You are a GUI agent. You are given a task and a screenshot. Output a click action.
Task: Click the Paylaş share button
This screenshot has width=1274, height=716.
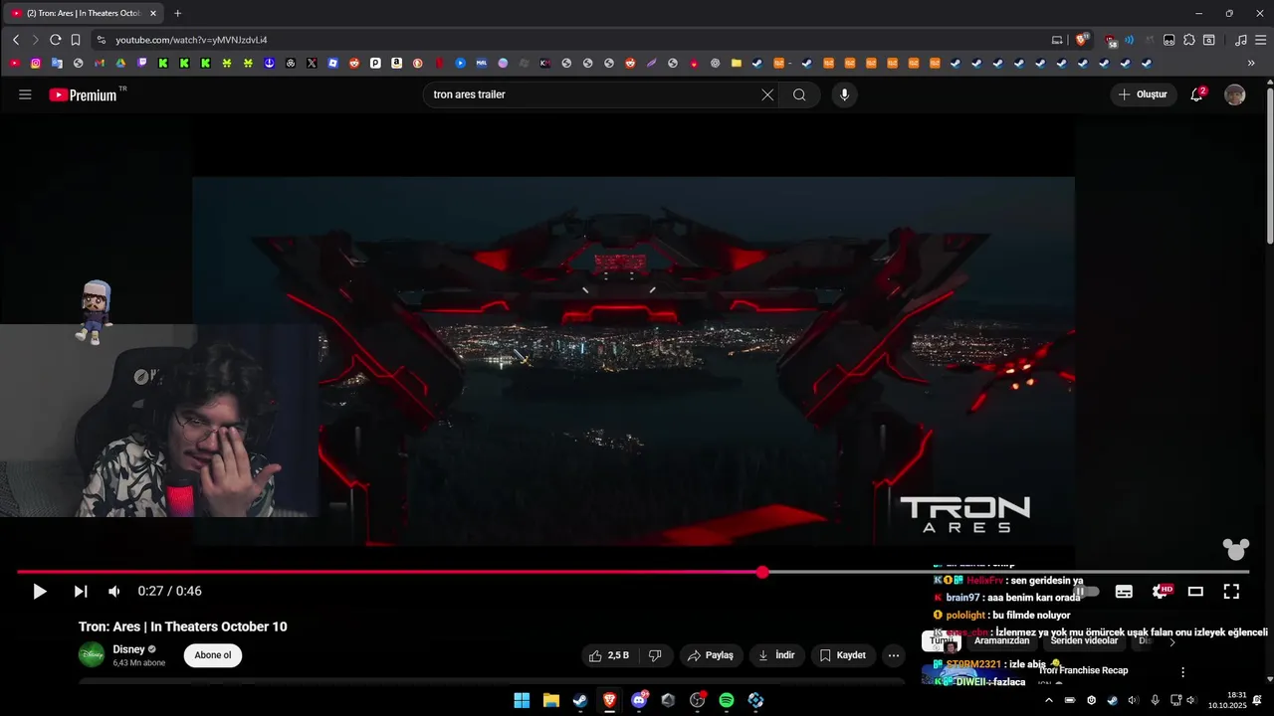point(712,655)
